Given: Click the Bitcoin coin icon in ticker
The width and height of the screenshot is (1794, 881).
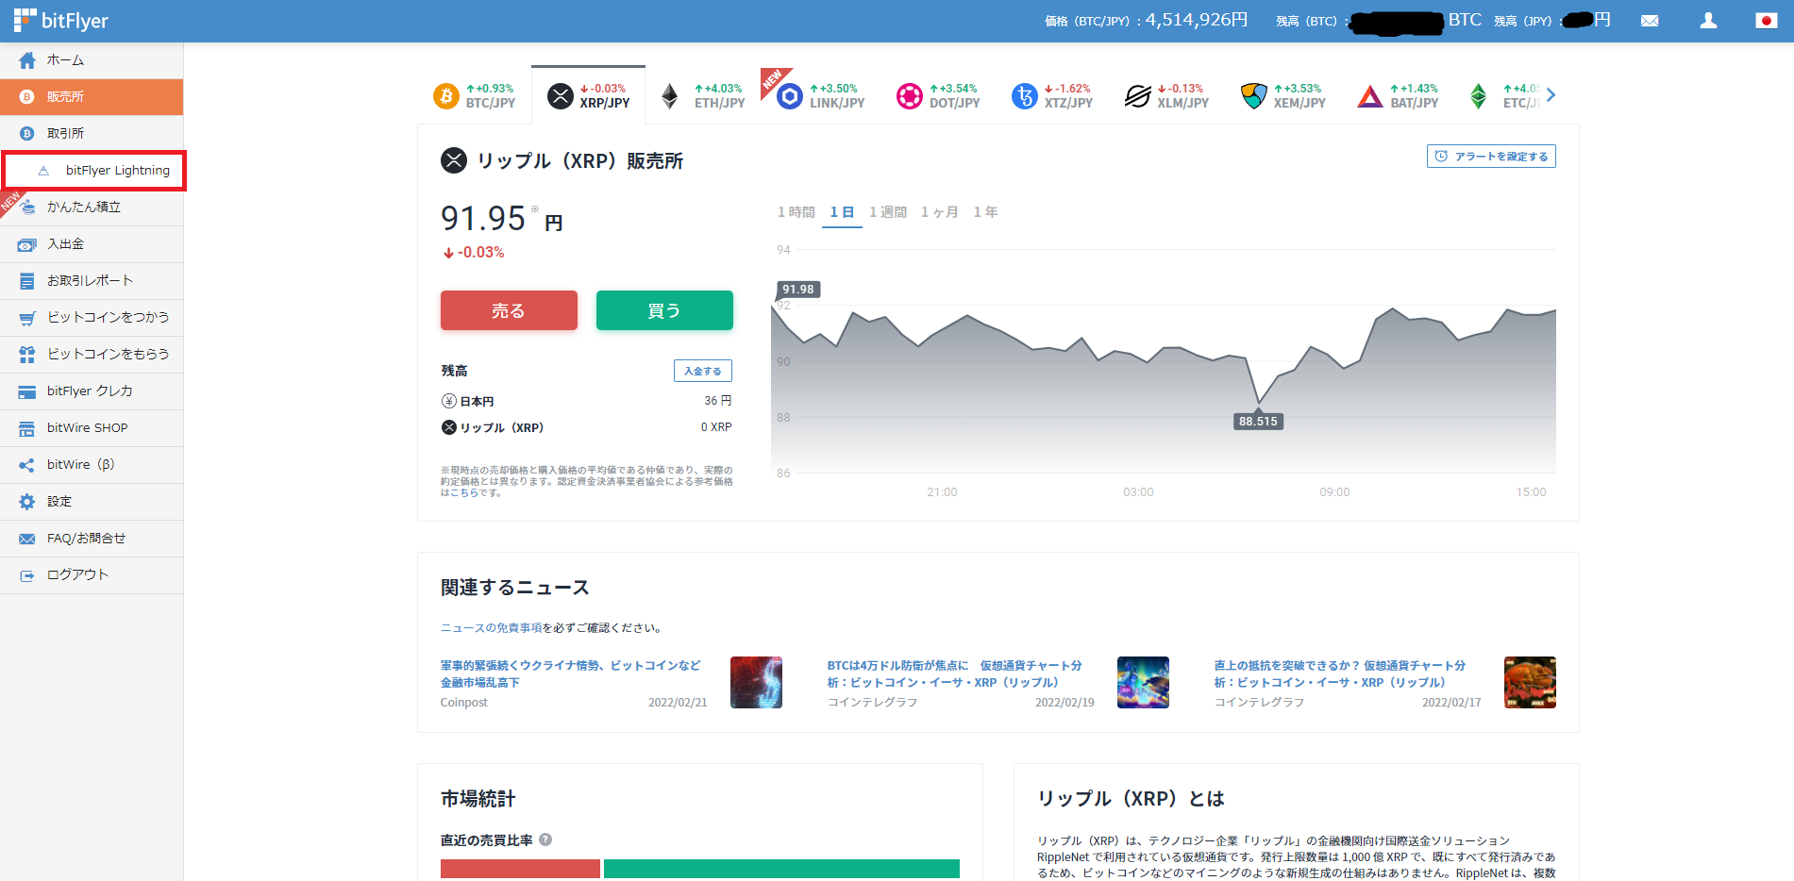Looking at the screenshot, I should click(x=446, y=96).
